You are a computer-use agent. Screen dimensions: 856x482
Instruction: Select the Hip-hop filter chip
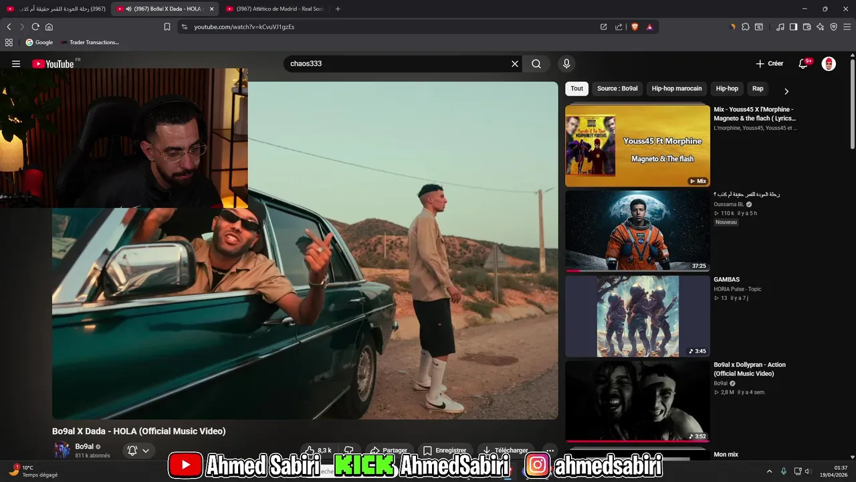727,88
